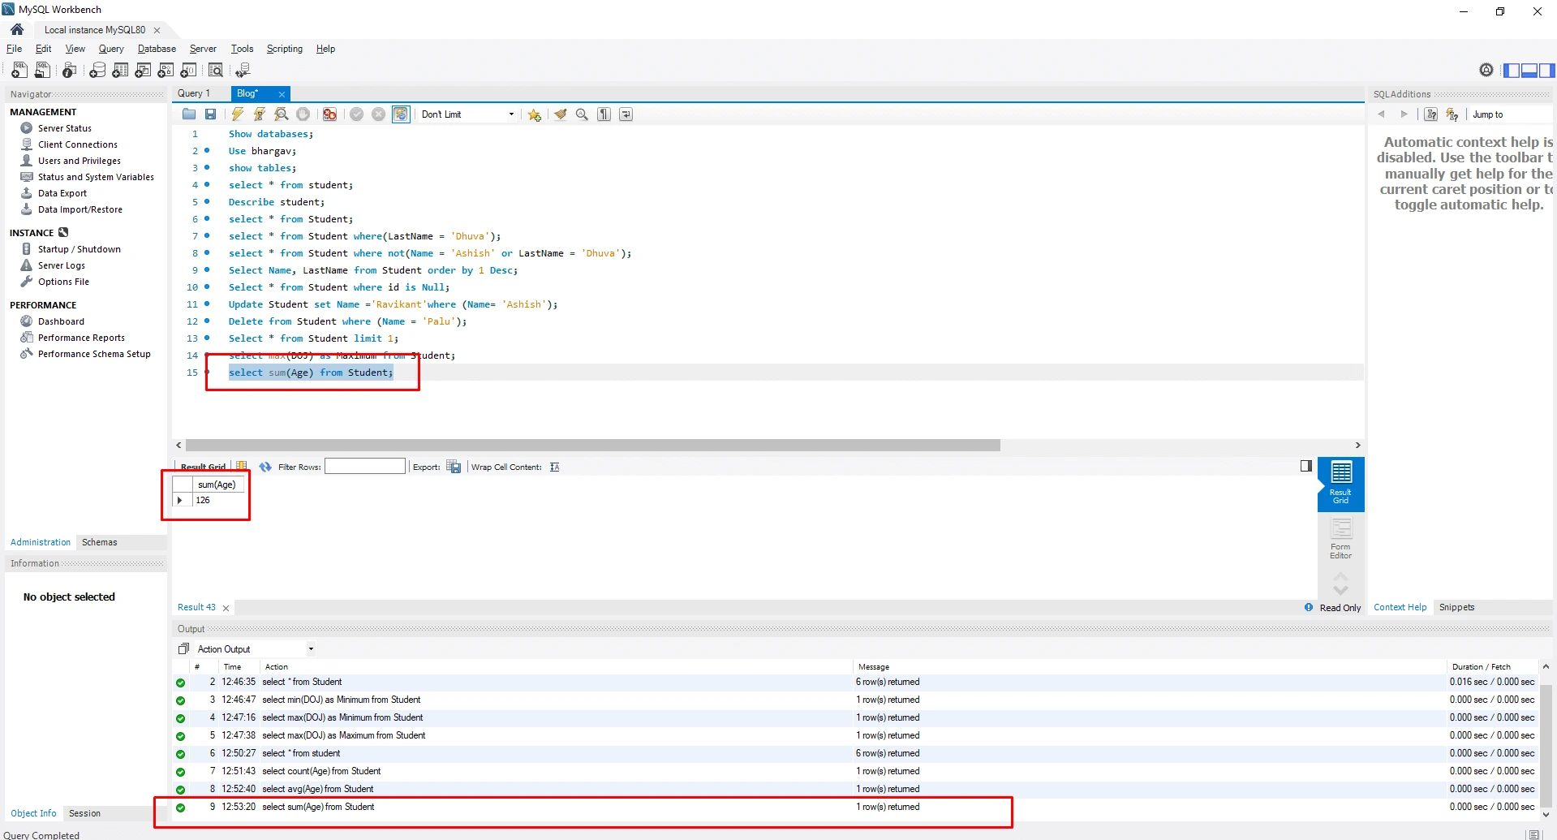The height and width of the screenshot is (840, 1557).
Task: Open a new SQL tab icon
Action: pos(19,71)
